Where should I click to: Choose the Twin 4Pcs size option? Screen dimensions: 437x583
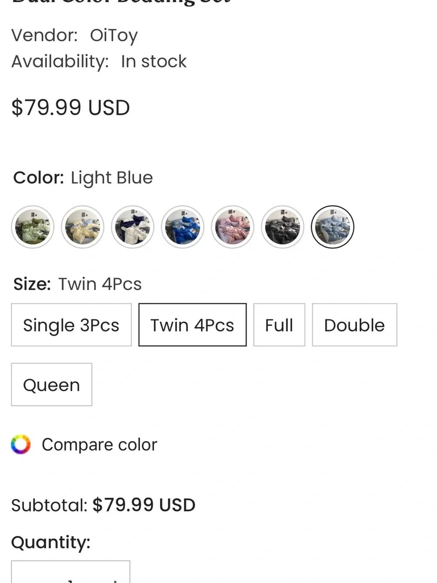pos(192,325)
